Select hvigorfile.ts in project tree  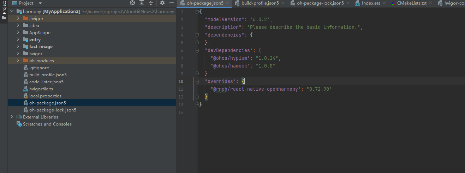click(41, 89)
